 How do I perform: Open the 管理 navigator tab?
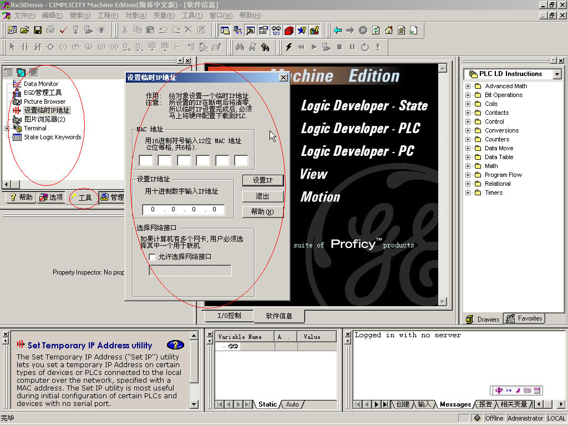point(112,197)
